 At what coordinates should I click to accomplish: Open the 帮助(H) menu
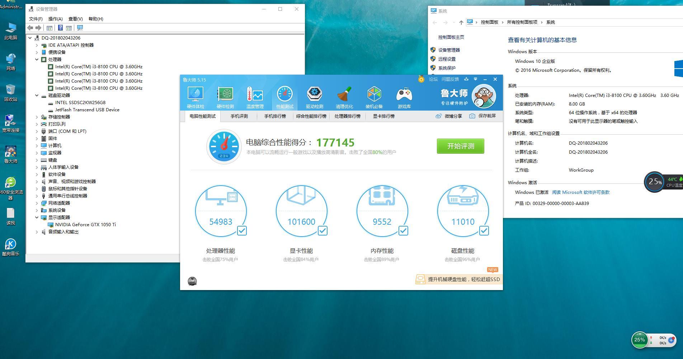(96, 19)
